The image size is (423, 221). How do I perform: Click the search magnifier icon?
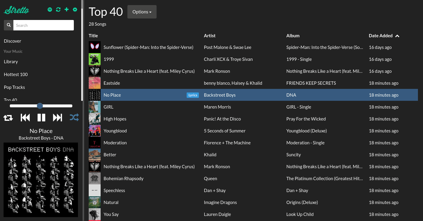[x=9, y=25]
